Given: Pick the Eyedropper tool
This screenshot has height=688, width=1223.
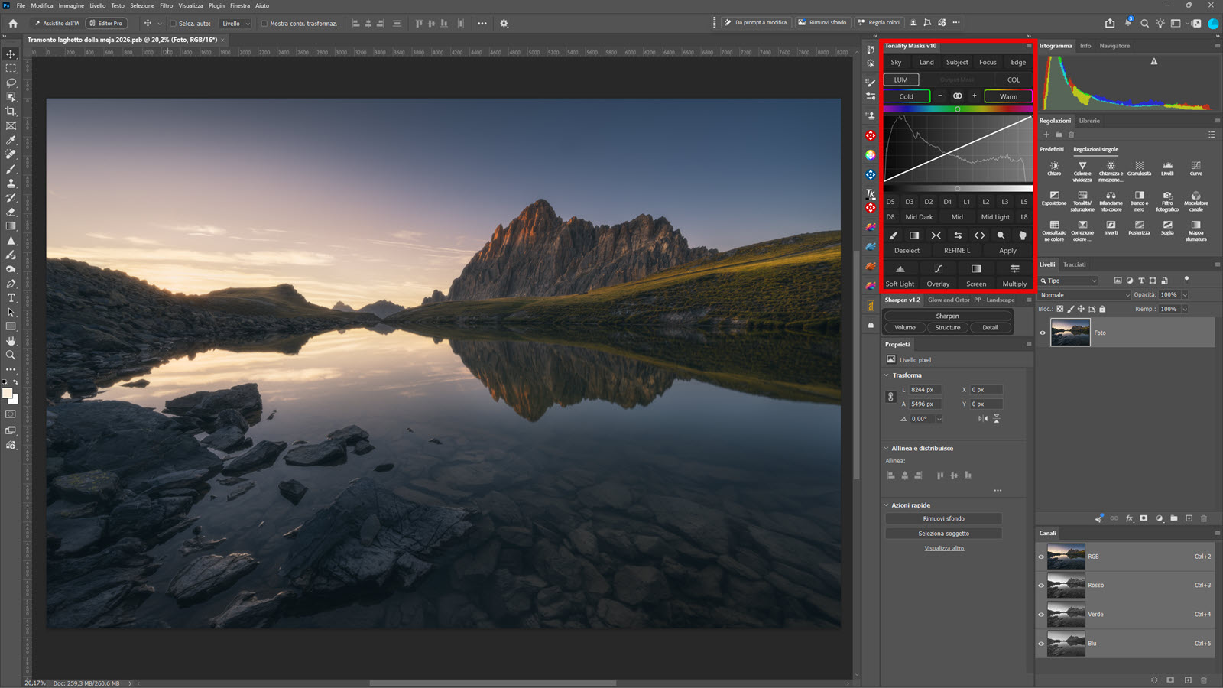Looking at the screenshot, I should (11, 140).
